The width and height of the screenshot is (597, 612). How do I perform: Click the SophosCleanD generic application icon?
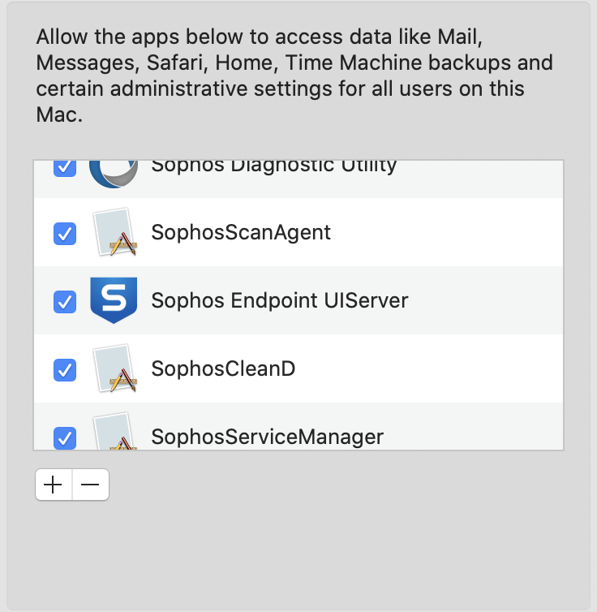[x=114, y=368]
